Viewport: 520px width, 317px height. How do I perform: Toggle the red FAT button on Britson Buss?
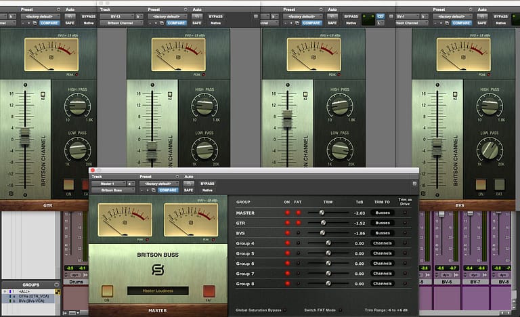click(208, 291)
